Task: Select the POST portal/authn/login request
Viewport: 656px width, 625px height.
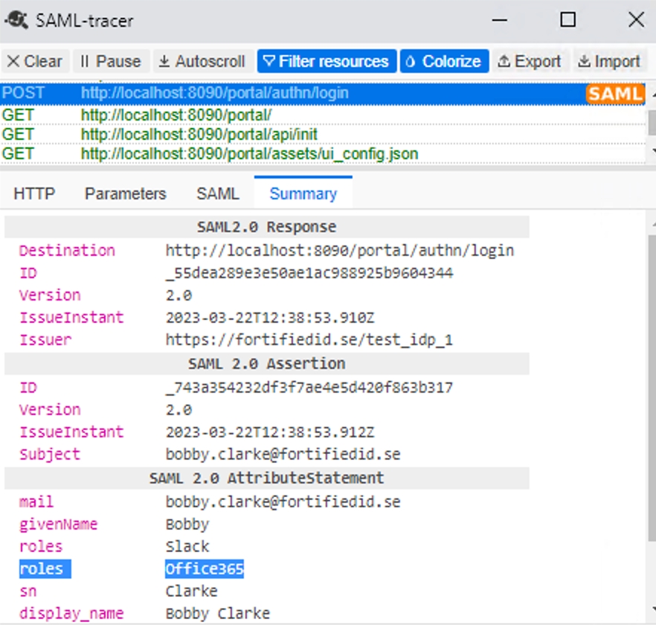Action: tap(214, 94)
